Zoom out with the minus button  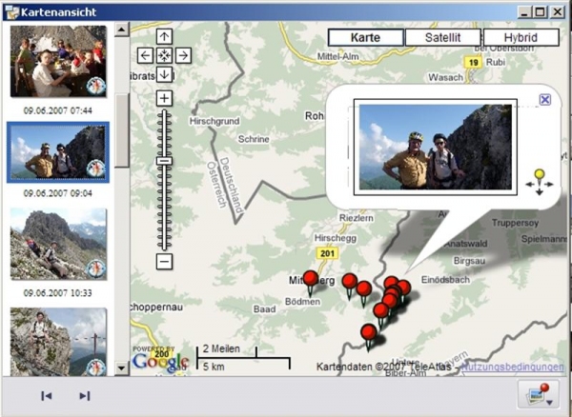tap(164, 261)
